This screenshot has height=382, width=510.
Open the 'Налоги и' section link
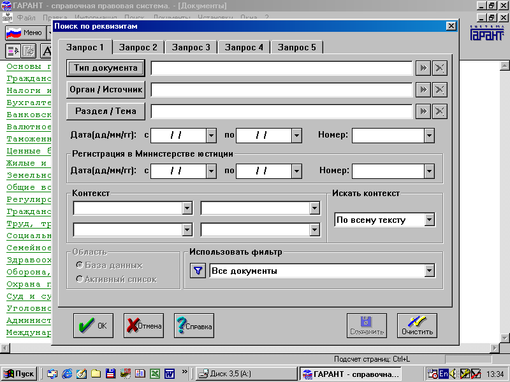pyautogui.click(x=29, y=90)
